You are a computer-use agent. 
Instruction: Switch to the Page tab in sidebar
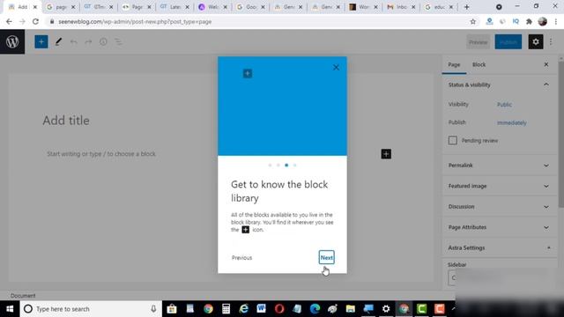click(x=454, y=64)
